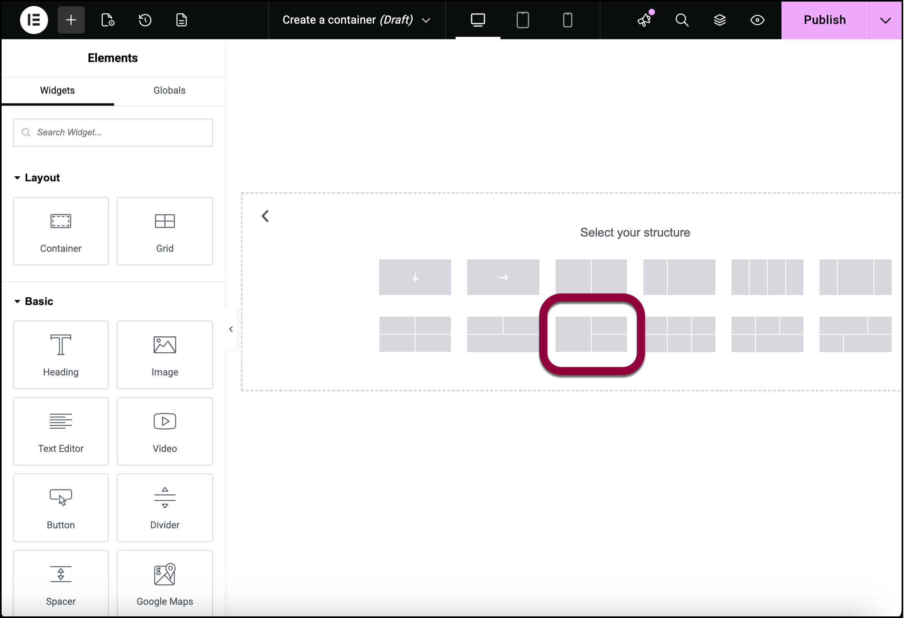Click the Elementor logo menu icon
Image resolution: width=904 pixels, height=618 pixels.
click(34, 20)
